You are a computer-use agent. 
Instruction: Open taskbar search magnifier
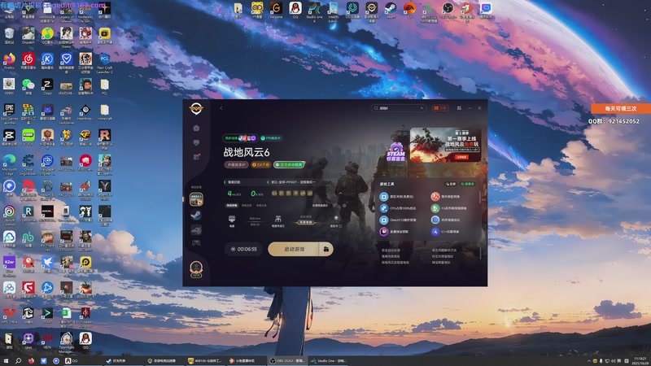pyautogui.click(x=18, y=361)
